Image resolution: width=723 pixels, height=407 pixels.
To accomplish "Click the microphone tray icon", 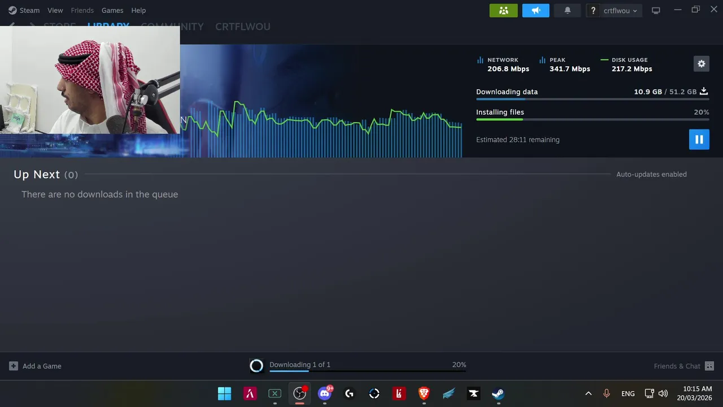I will (x=607, y=393).
